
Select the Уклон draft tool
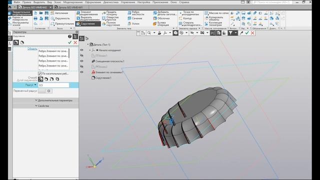pyautogui.click(x=133, y=23)
